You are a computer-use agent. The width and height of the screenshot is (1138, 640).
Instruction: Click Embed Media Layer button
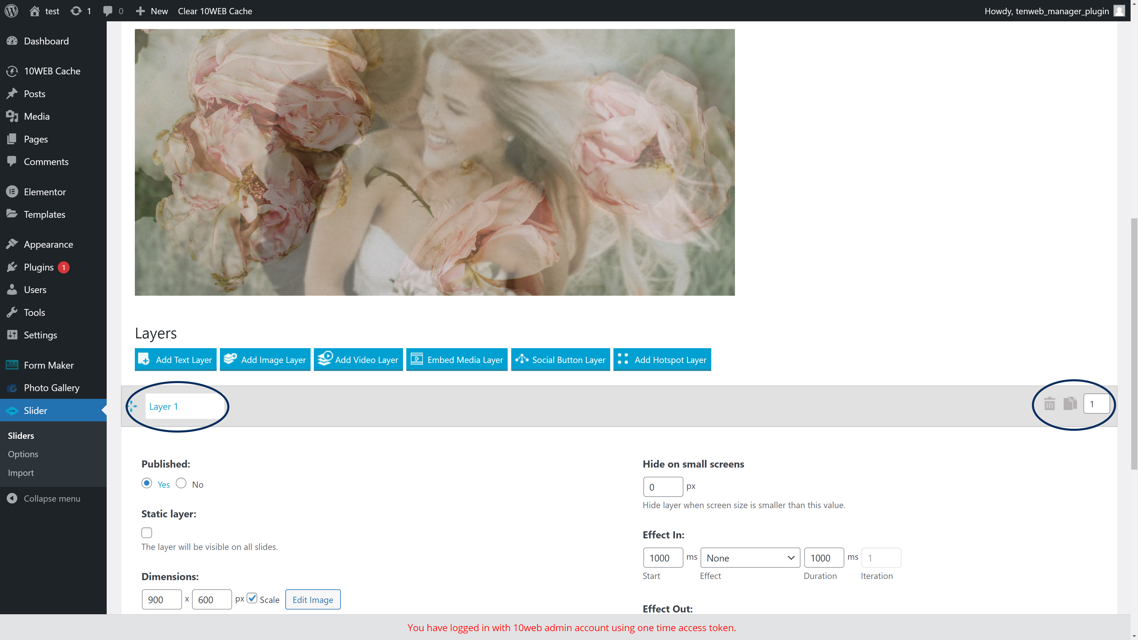click(x=457, y=359)
